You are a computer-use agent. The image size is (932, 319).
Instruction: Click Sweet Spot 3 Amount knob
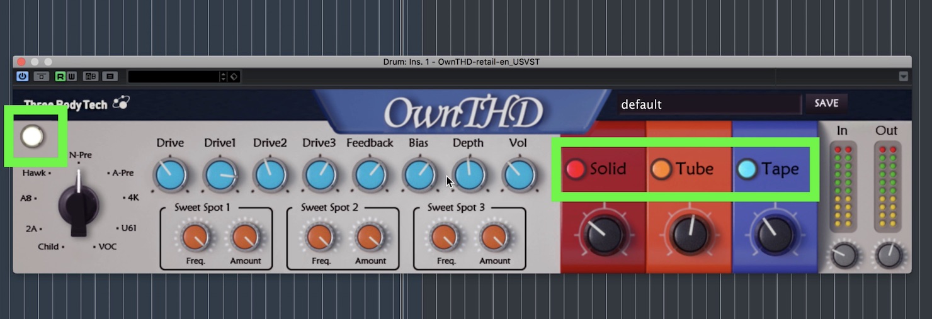click(494, 237)
